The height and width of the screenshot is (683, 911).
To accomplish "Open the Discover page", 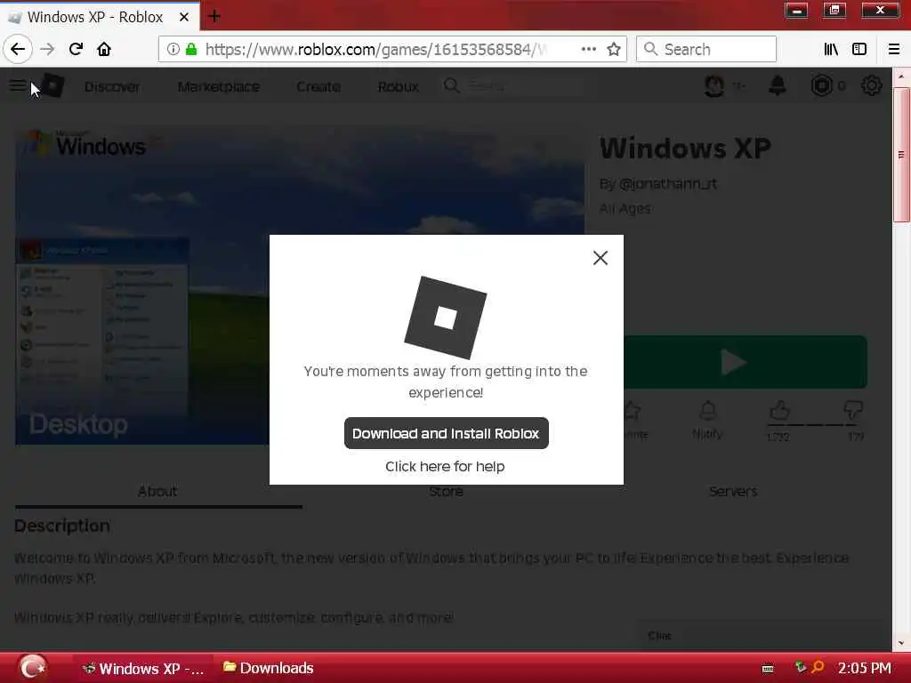I will click(x=112, y=86).
